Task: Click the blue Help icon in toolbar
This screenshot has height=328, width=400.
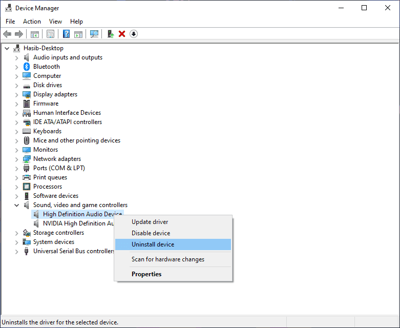Action: pyautogui.click(x=66, y=34)
